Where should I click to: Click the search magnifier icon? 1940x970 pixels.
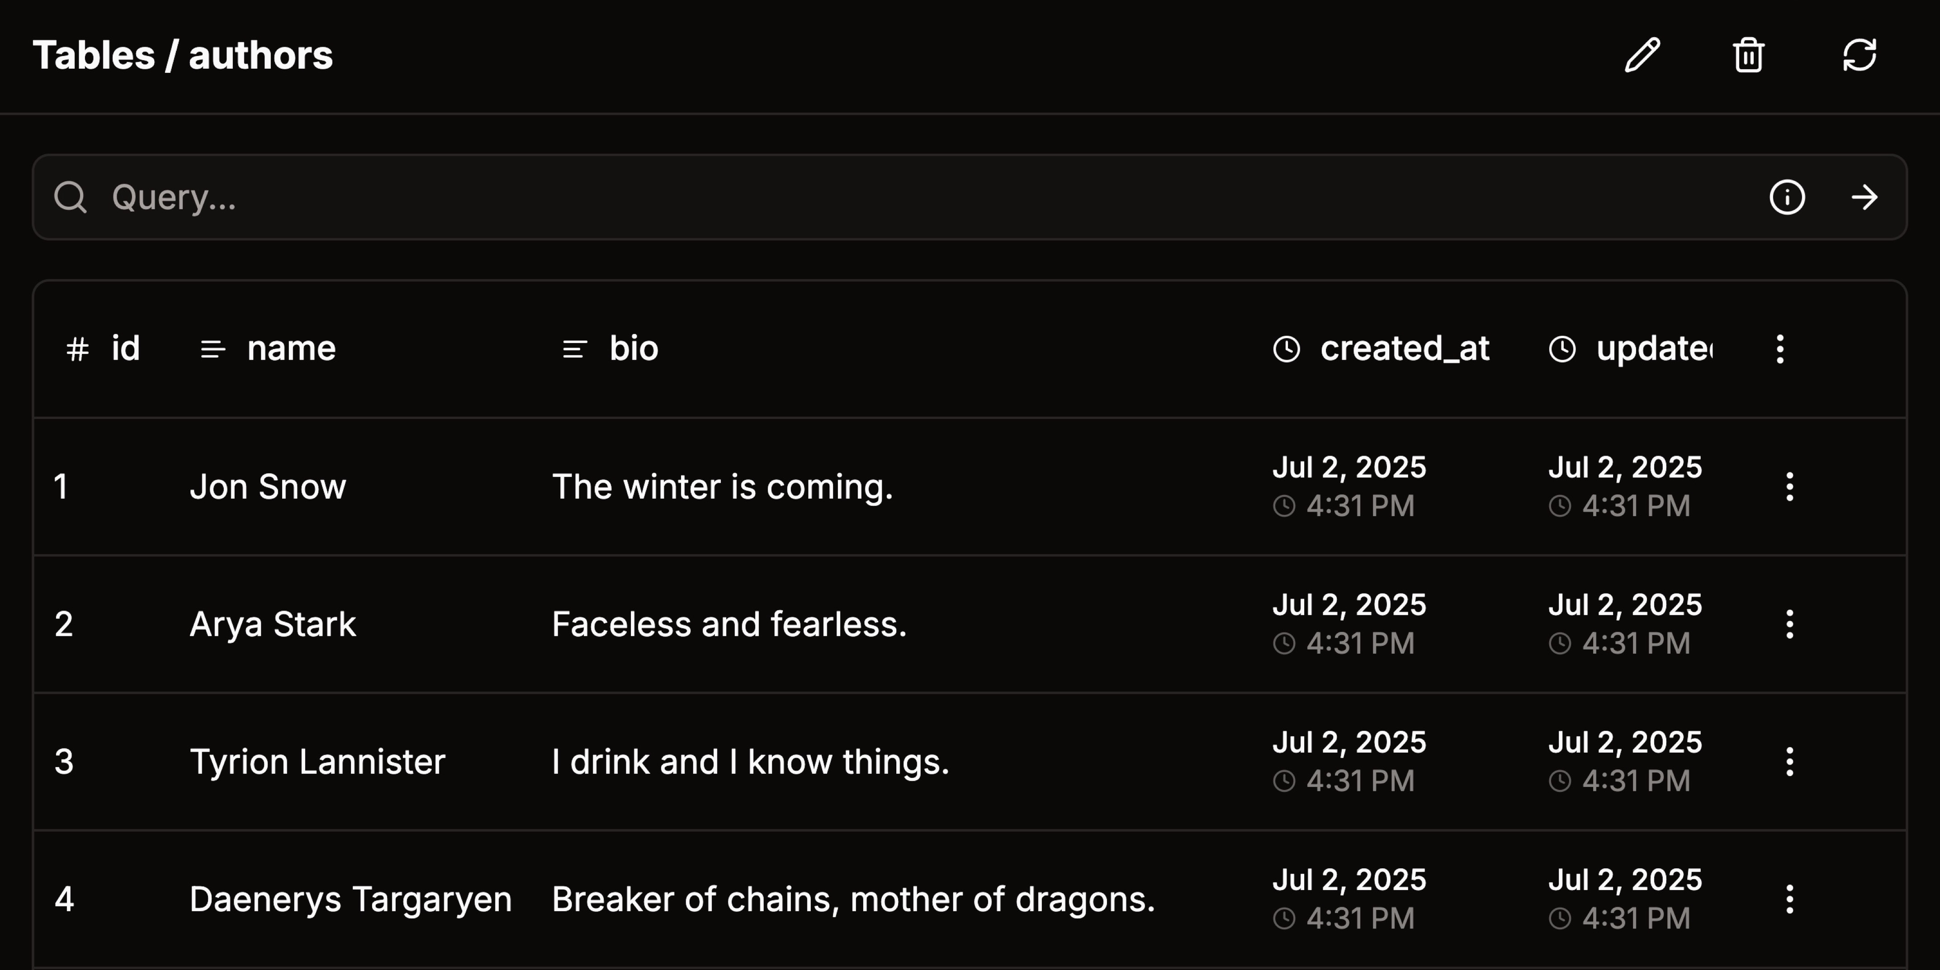point(71,197)
